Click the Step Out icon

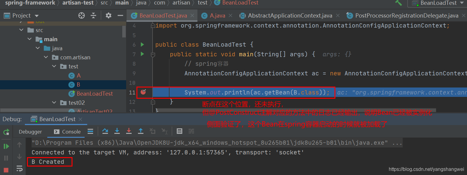(x=141, y=131)
